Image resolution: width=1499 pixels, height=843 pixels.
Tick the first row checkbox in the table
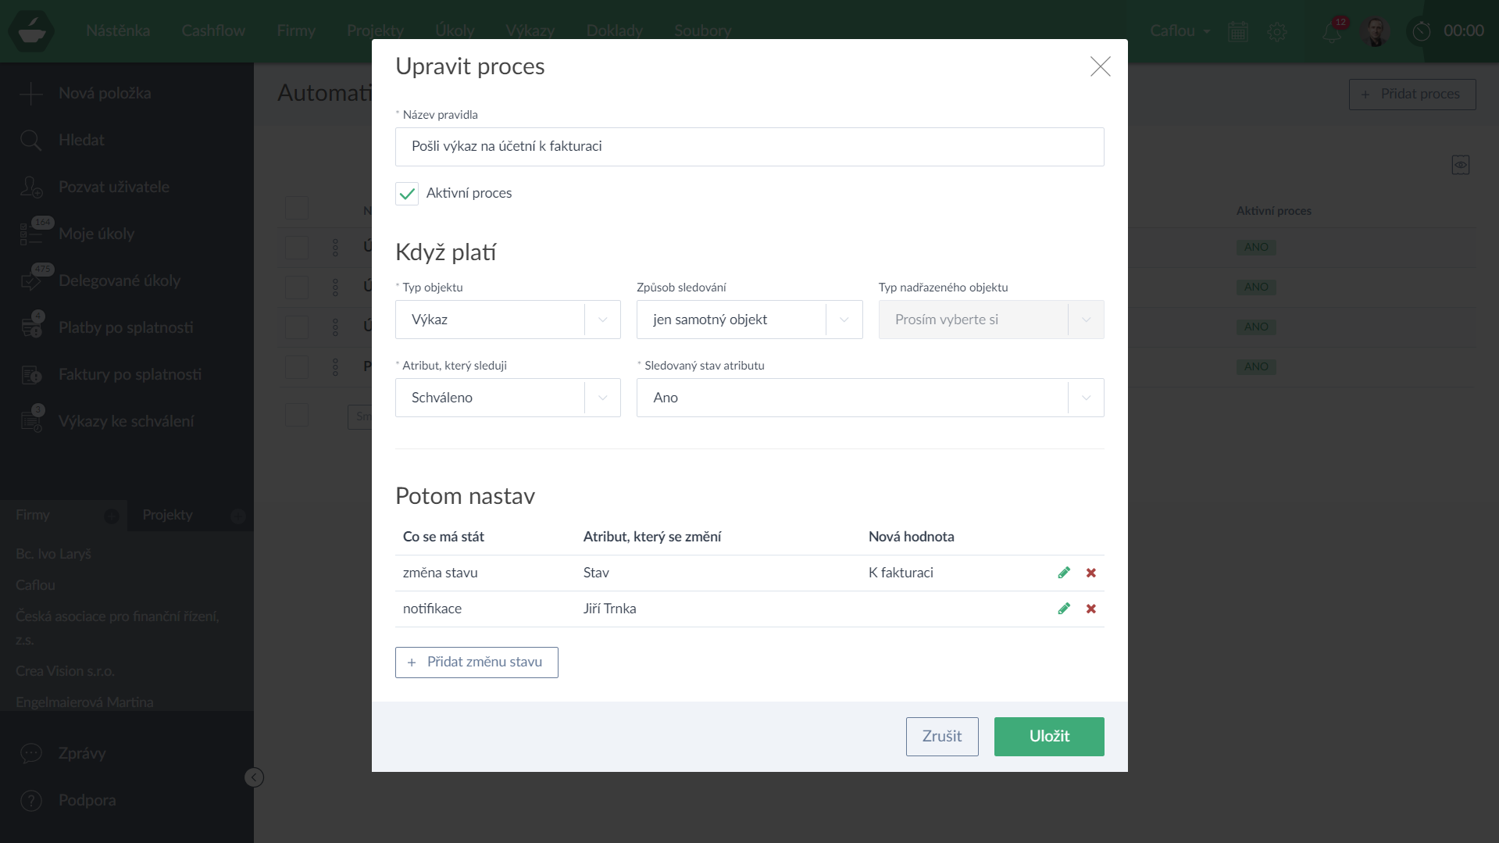(x=297, y=248)
